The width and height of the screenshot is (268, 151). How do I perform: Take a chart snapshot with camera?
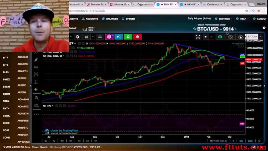[x=220, y=37]
